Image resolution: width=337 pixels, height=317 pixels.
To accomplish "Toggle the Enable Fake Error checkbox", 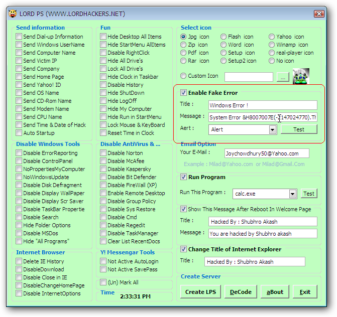I will point(184,93).
